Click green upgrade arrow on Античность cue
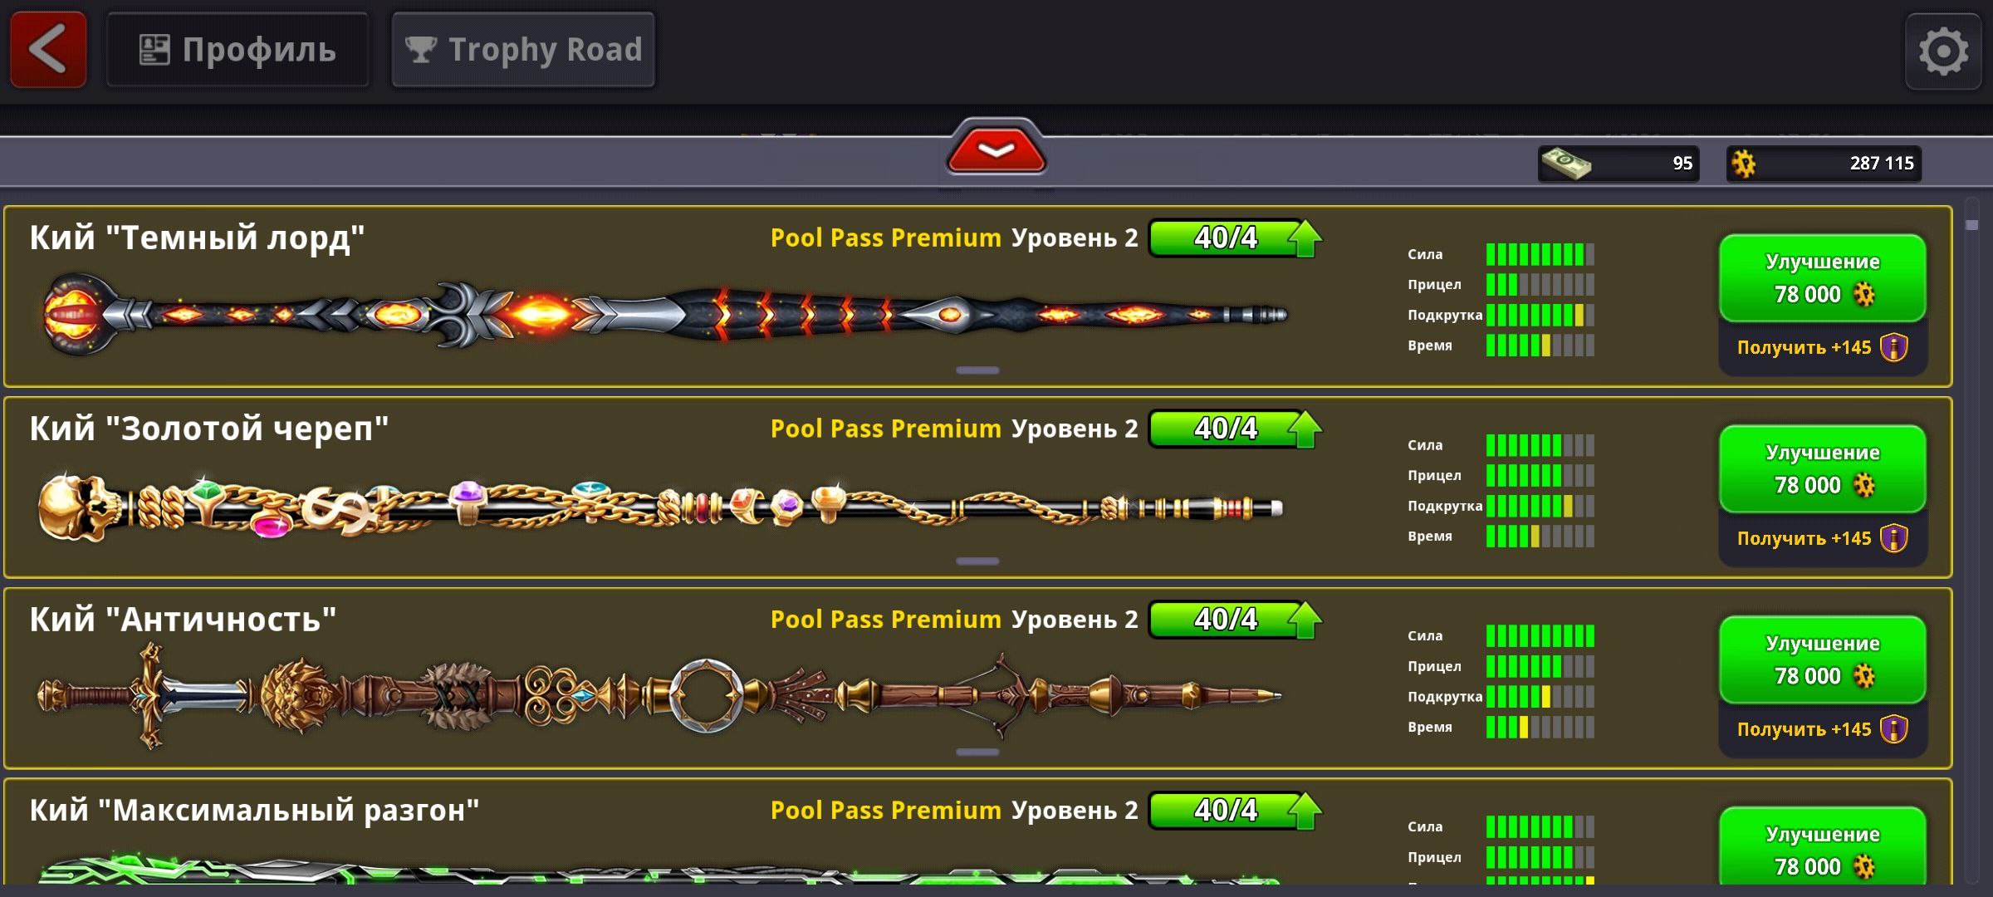The image size is (1993, 897). (x=1305, y=621)
